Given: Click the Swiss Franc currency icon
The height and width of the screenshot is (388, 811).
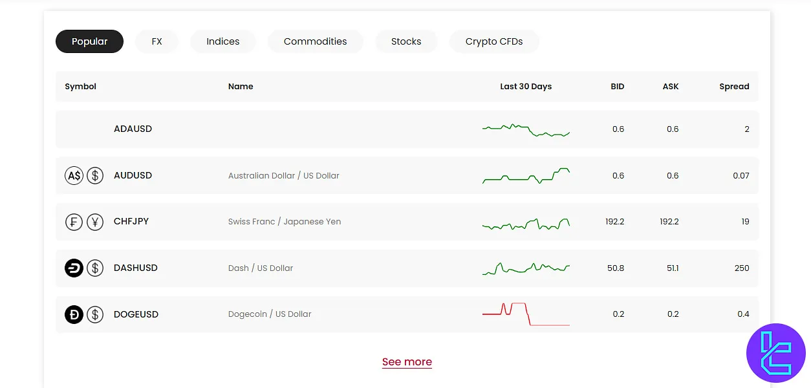Looking at the screenshot, I should [74, 222].
